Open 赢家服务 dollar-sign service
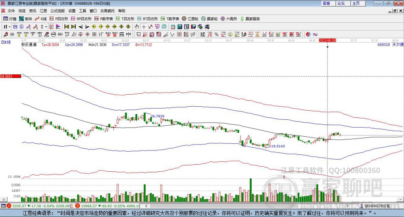This screenshot has width=404, height=217. point(250,19)
